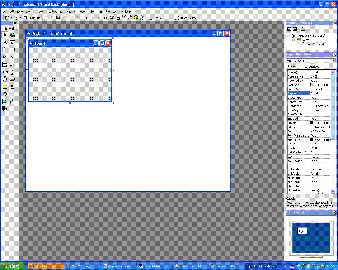This screenshot has width=338, height=270.
Task: Switch to naamloos - Paint taskbar item
Action: tap(227, 266)
